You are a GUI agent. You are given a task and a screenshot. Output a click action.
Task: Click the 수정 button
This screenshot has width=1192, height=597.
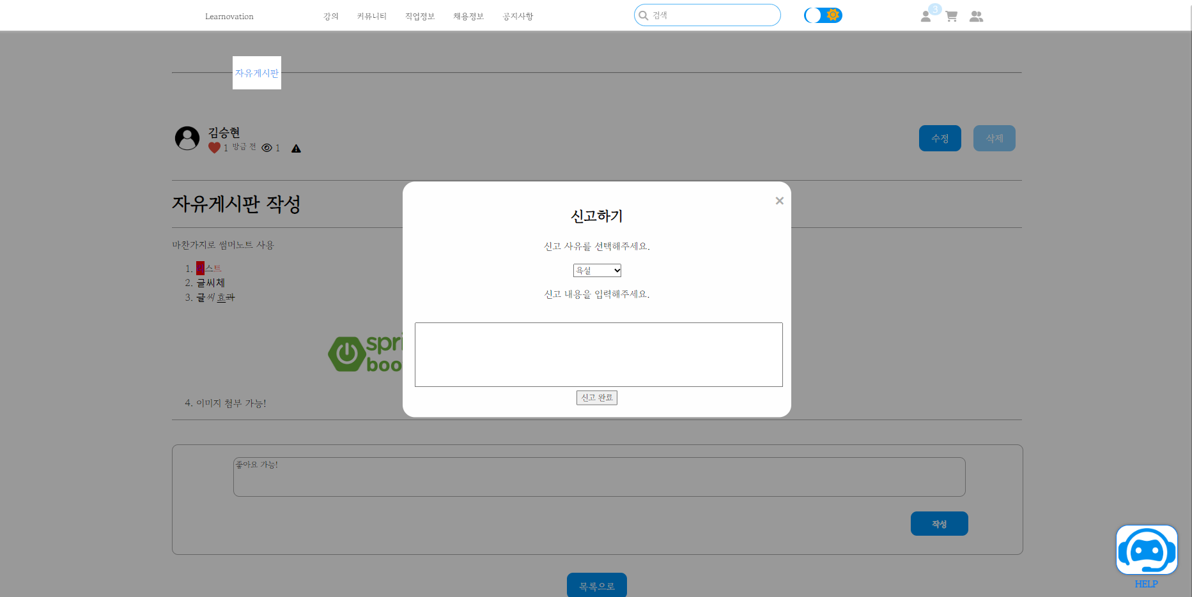pos(940,138)
